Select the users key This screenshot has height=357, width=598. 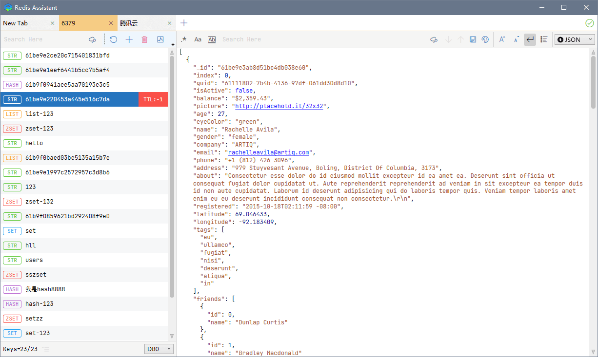pyautogui.click(x=84, y=260)
